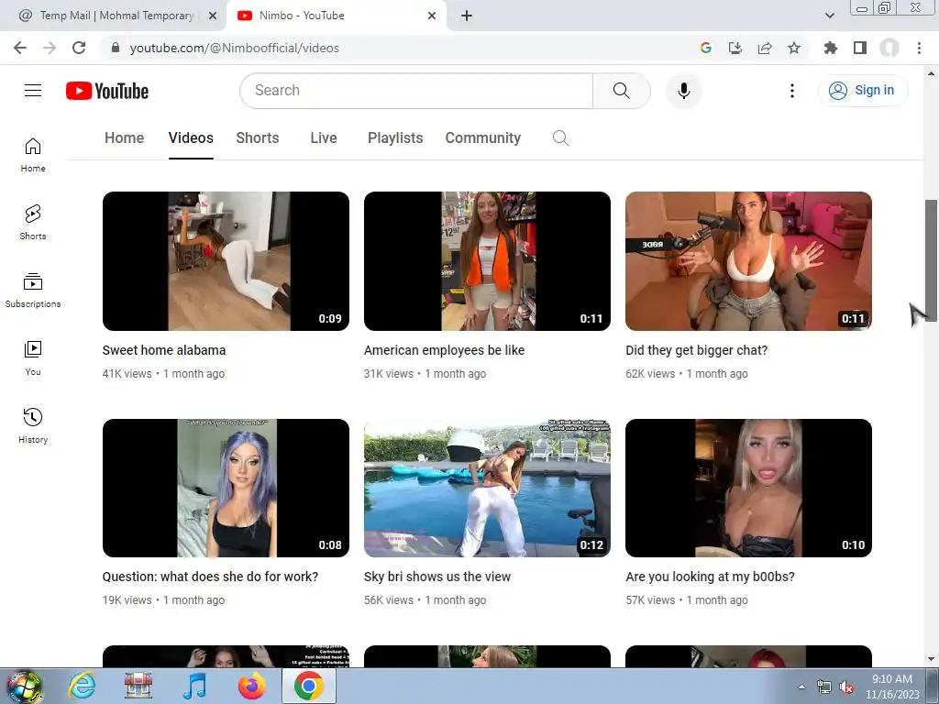View site information lock icon

click(x=116, y=48)
